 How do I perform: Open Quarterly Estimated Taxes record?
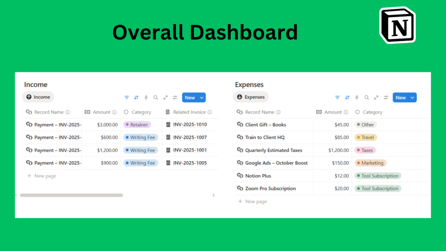[x=274, y=150]
